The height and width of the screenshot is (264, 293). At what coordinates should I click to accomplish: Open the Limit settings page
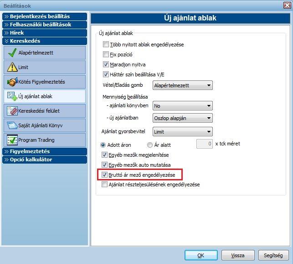45,67
